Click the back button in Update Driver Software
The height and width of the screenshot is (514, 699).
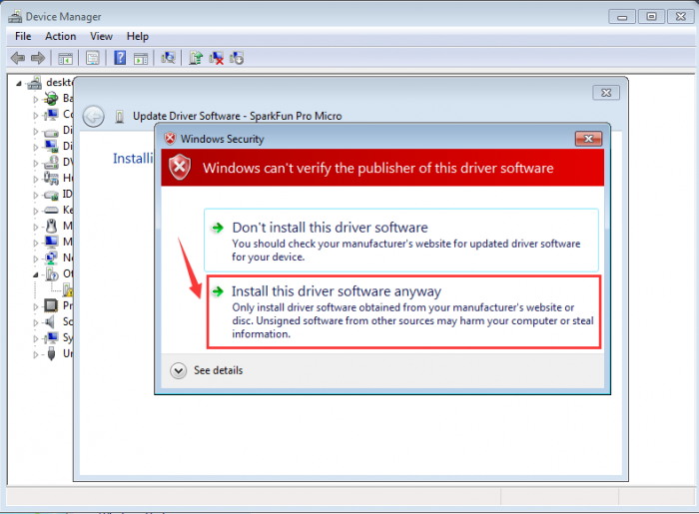[94, 117]
